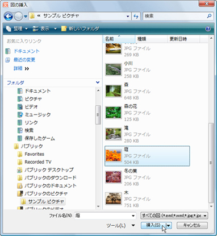Image resolution: width=217 pixels, height=236 pixels.
Task: Expand the 表示 dropdown arrow
Action: 55,29
